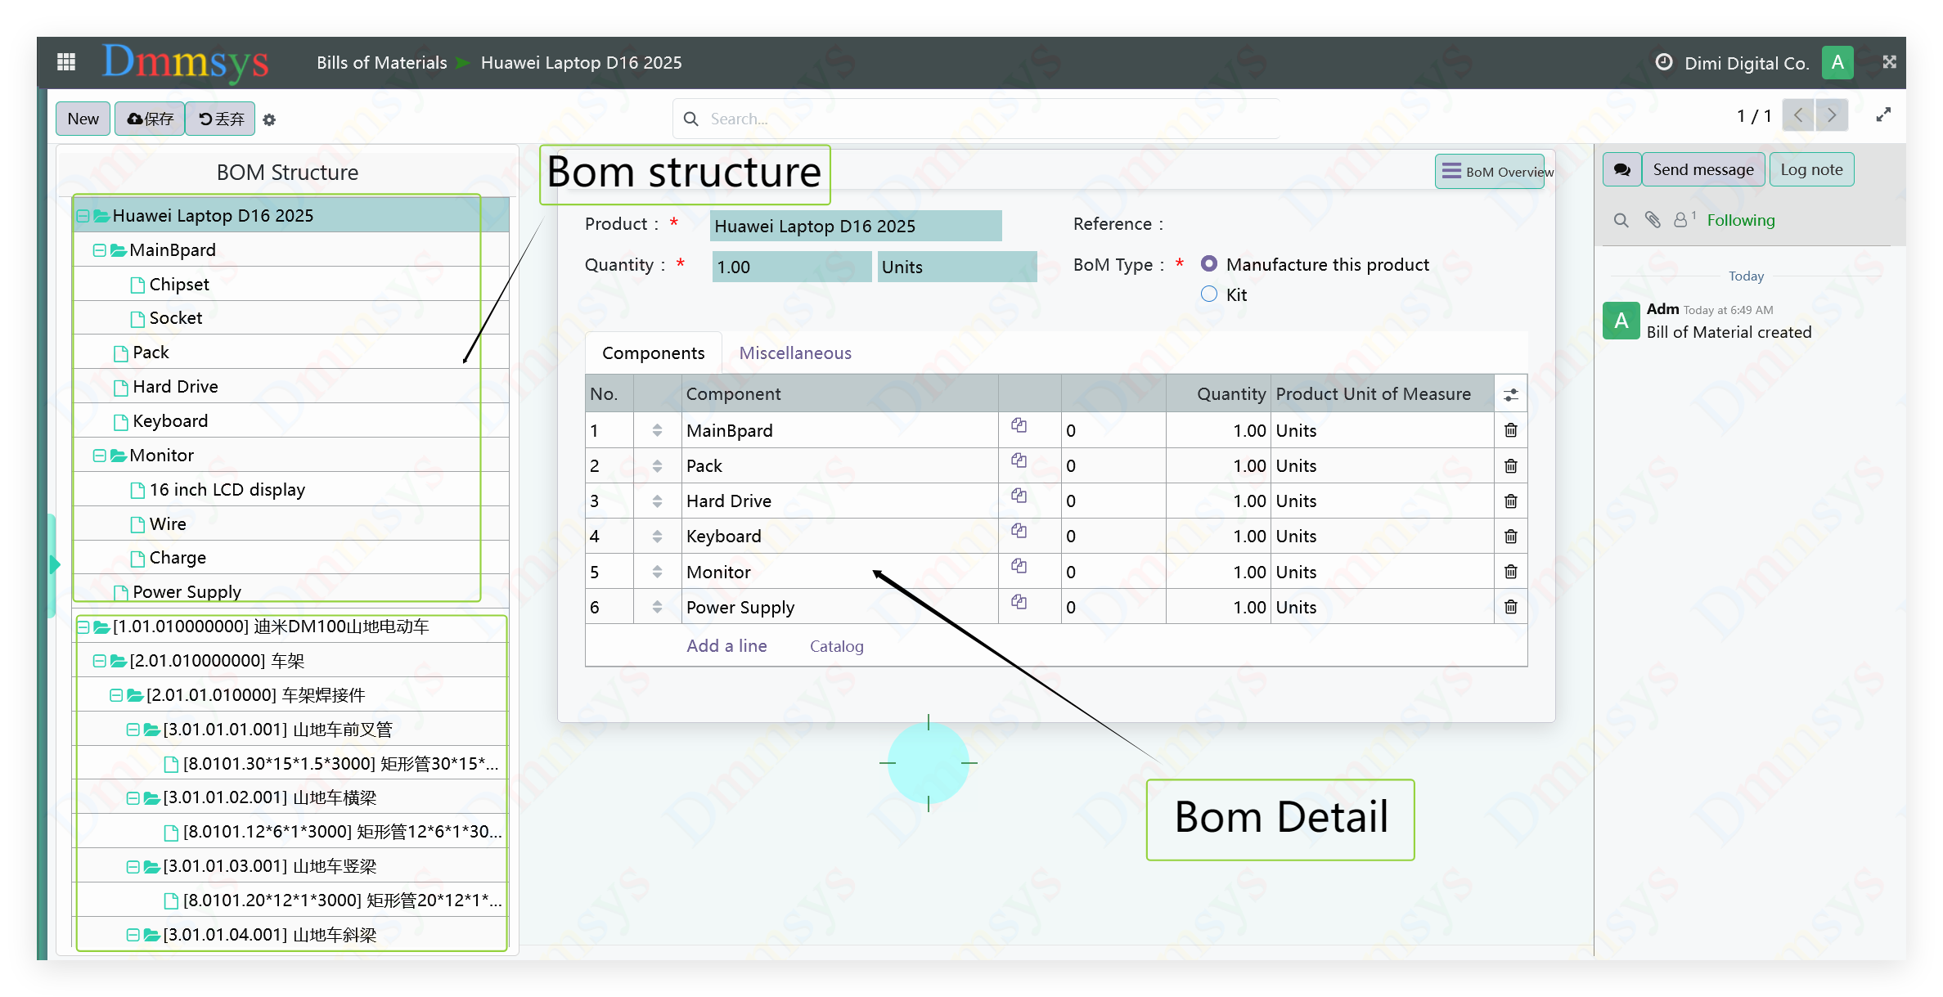The image size is (1943, 997).
Task: Go to next record arrow
Action: pos(1832,115)
